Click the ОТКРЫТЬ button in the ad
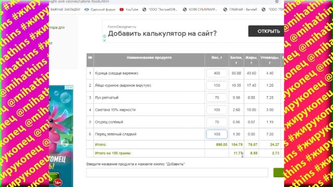333x187 pixels. point(266,31)
